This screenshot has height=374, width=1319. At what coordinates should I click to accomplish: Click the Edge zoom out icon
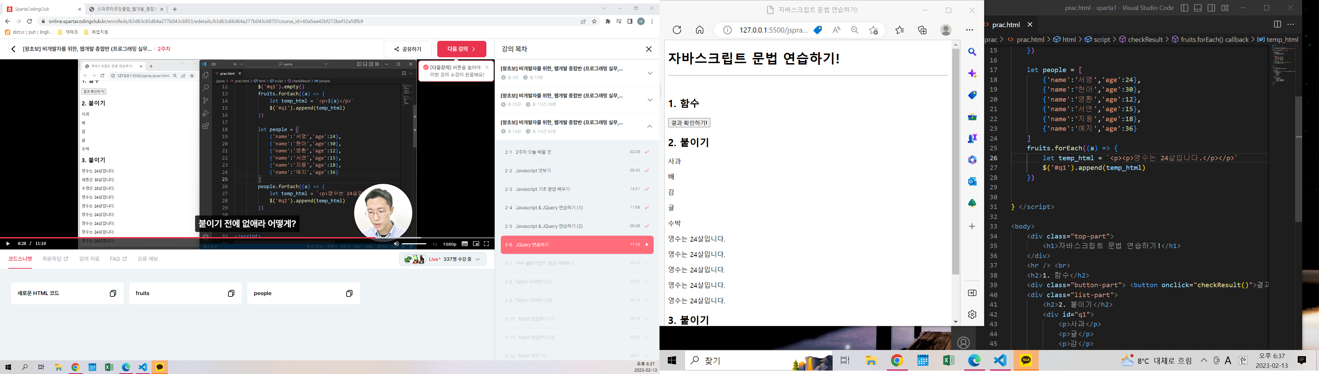(855, 30)
